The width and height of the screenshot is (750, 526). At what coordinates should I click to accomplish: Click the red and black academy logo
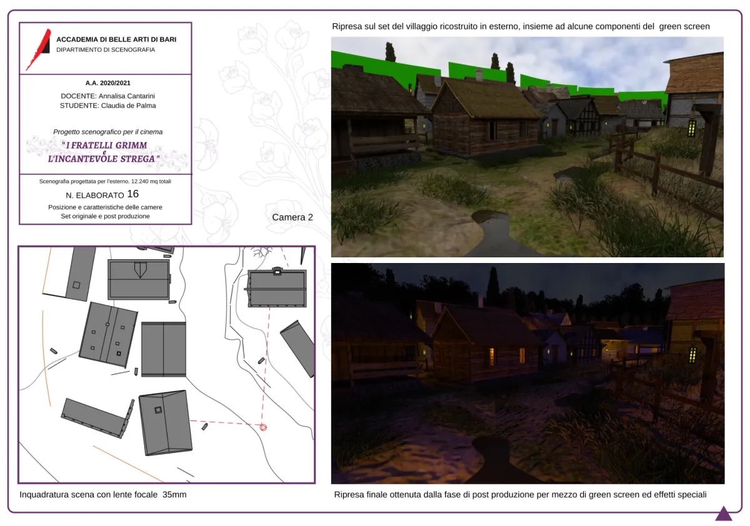[38, 49]
